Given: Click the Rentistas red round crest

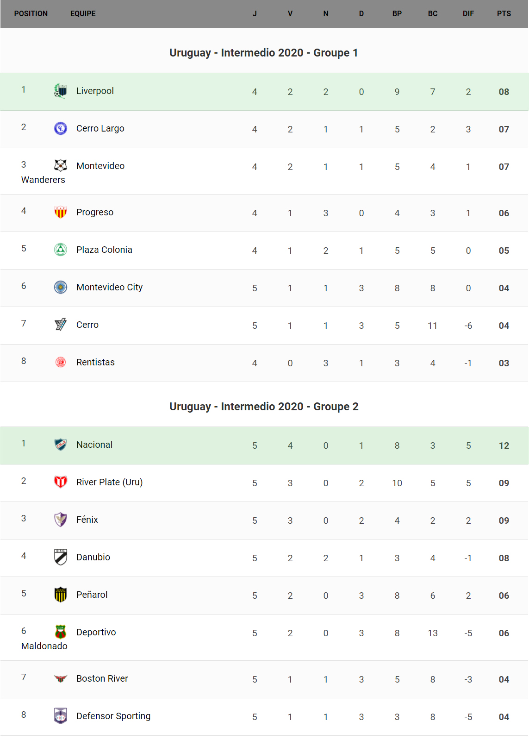Looking at the screenshot, I should point(61,362).
